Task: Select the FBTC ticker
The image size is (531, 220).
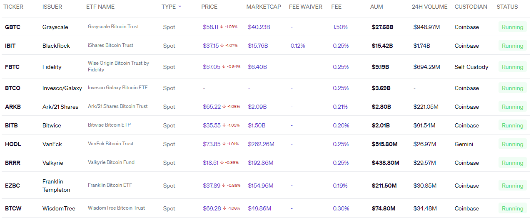Action: (x=12, y=67)
